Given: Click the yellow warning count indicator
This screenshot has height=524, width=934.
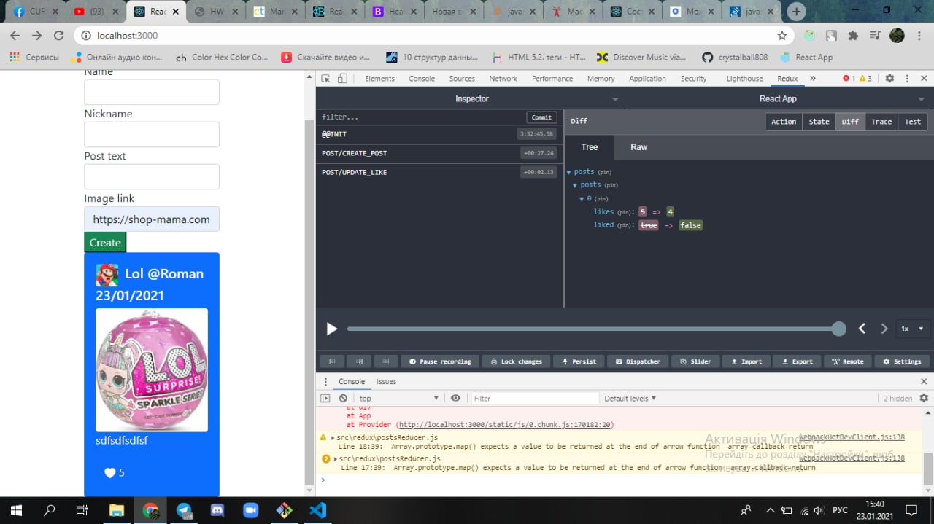Looking at the screenshot, I should tap(865, 79).
